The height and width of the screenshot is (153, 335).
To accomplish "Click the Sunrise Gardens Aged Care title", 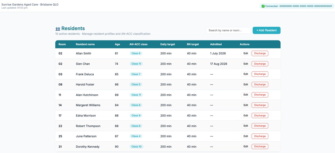I will 30,5.
